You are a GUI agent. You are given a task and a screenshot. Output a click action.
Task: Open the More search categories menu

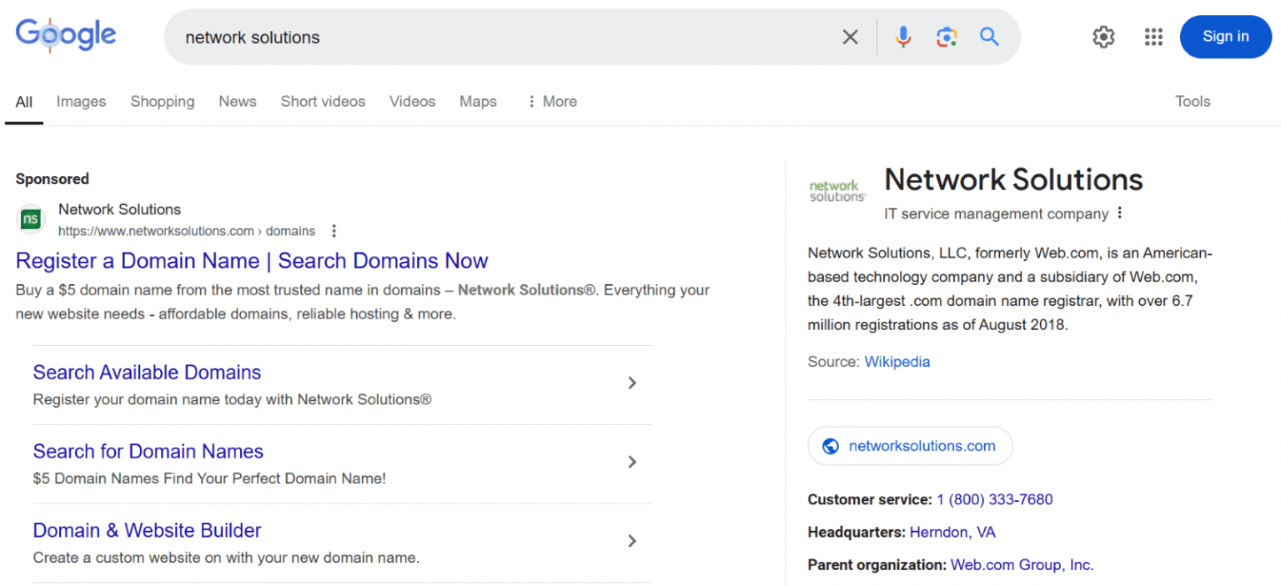[550, 101]
